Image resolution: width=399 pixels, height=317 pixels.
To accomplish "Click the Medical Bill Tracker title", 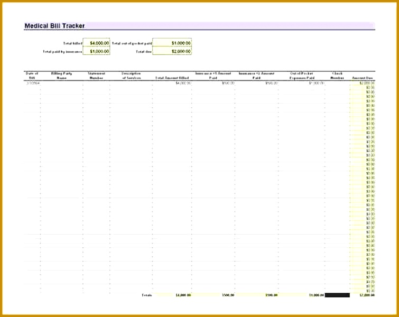I will 54,26.
